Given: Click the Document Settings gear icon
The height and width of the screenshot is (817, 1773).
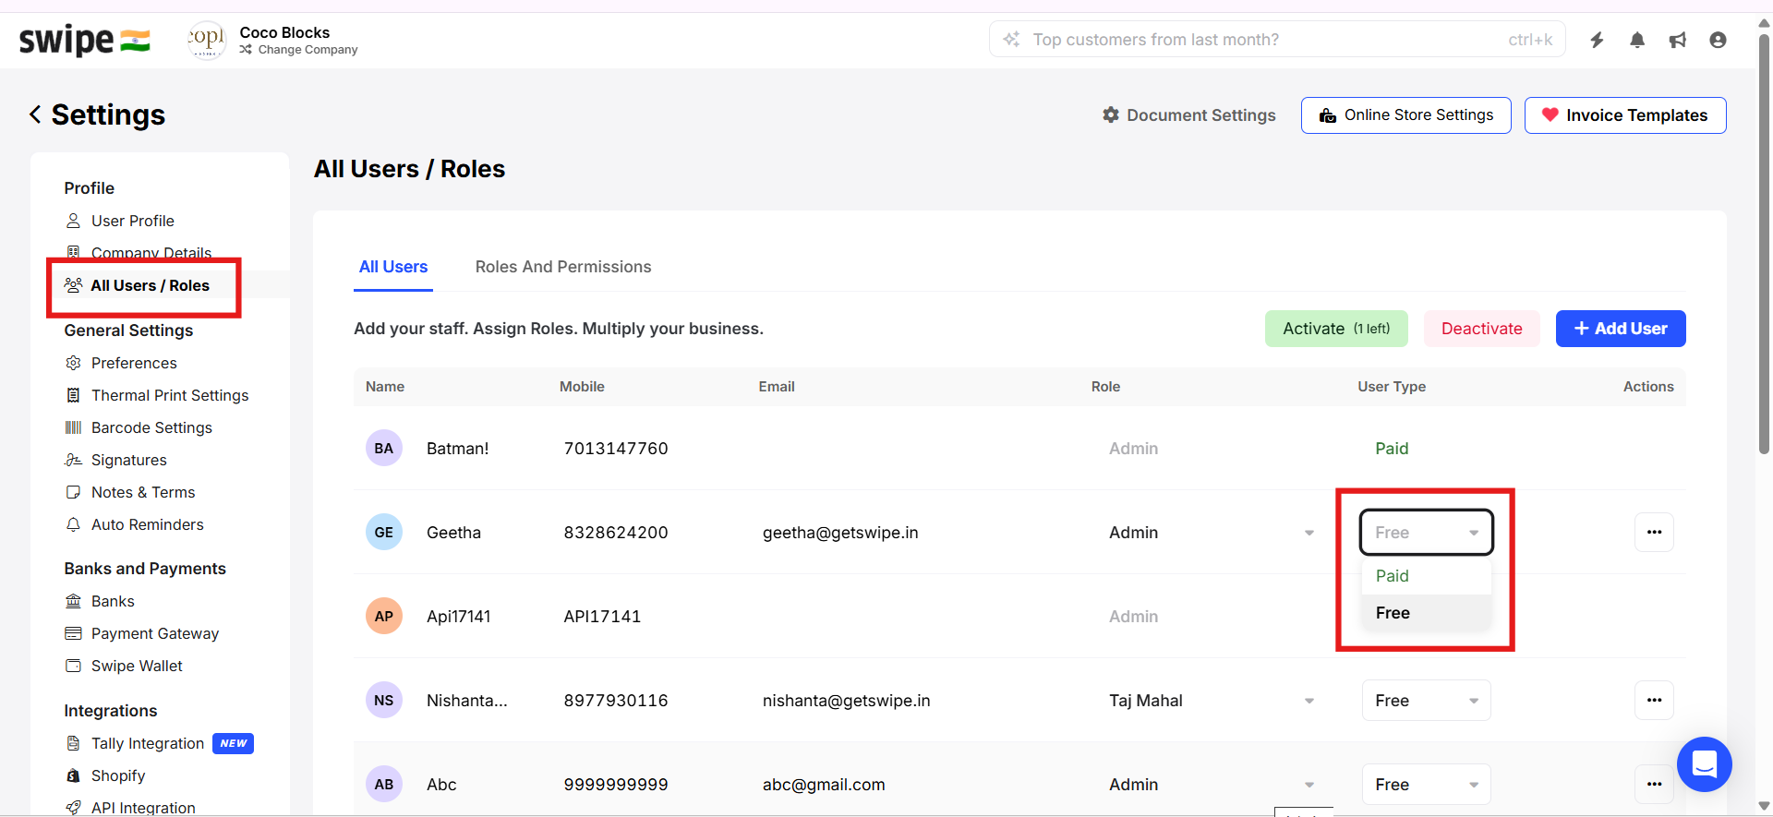Looking at the screenshot, I should tap(1111, 114).
